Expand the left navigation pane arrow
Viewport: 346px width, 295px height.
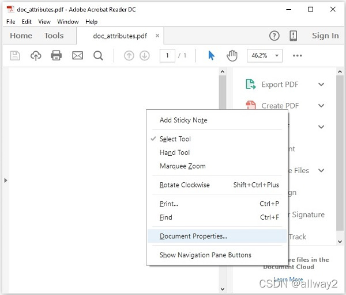tap(6, 181)
